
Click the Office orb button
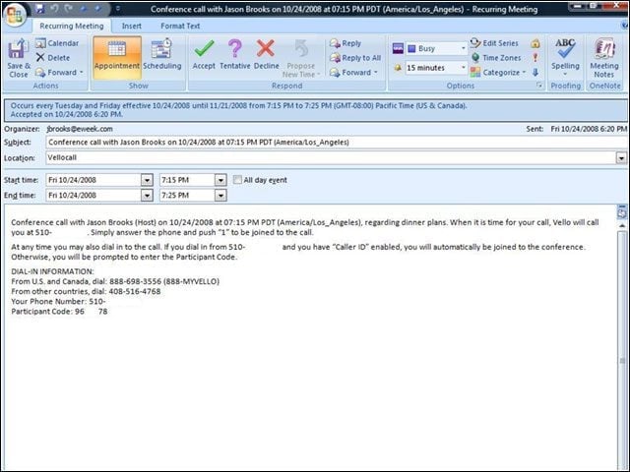click(x=15, y=14)
